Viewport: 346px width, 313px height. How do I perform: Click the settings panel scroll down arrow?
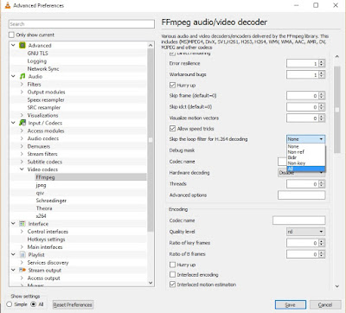coord(337,286)
